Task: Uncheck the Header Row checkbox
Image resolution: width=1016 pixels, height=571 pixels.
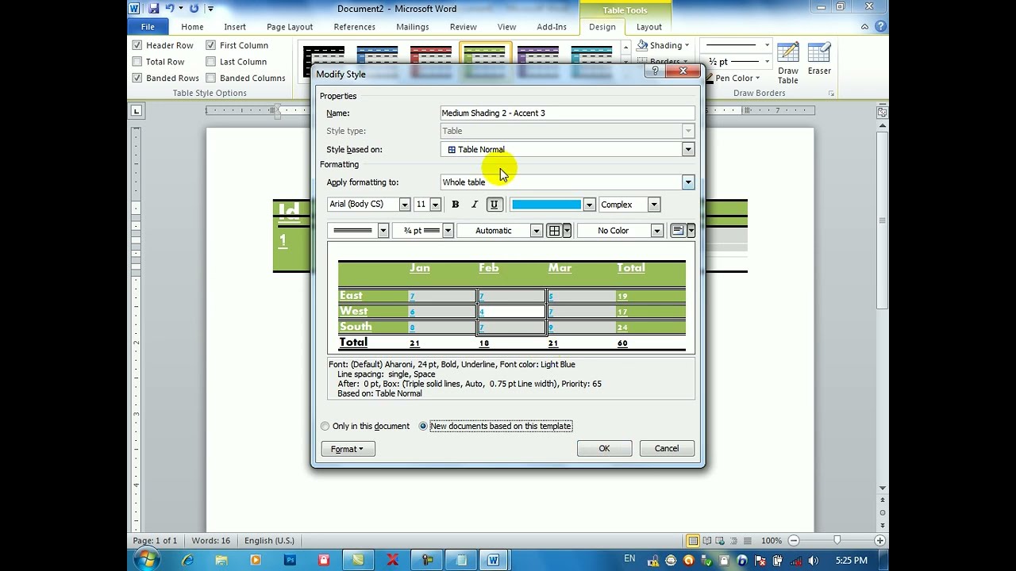Action: pyautogui.click(x=137, y=45)
